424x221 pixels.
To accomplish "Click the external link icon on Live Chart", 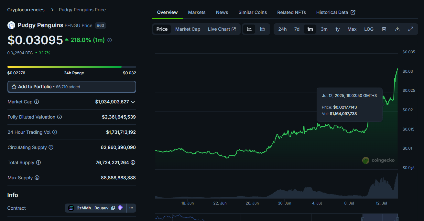I will pyautogui.click(x=234, y=29).
